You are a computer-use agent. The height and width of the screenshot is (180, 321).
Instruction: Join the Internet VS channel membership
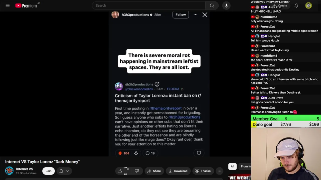click(x=48, y=171)
